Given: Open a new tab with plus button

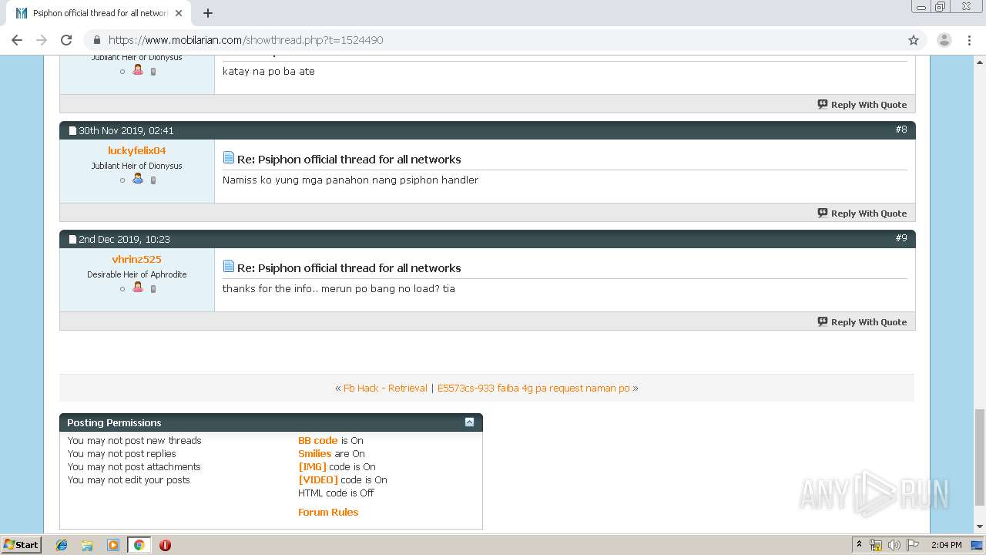Looking at the screenshot, I should point(208,13).
